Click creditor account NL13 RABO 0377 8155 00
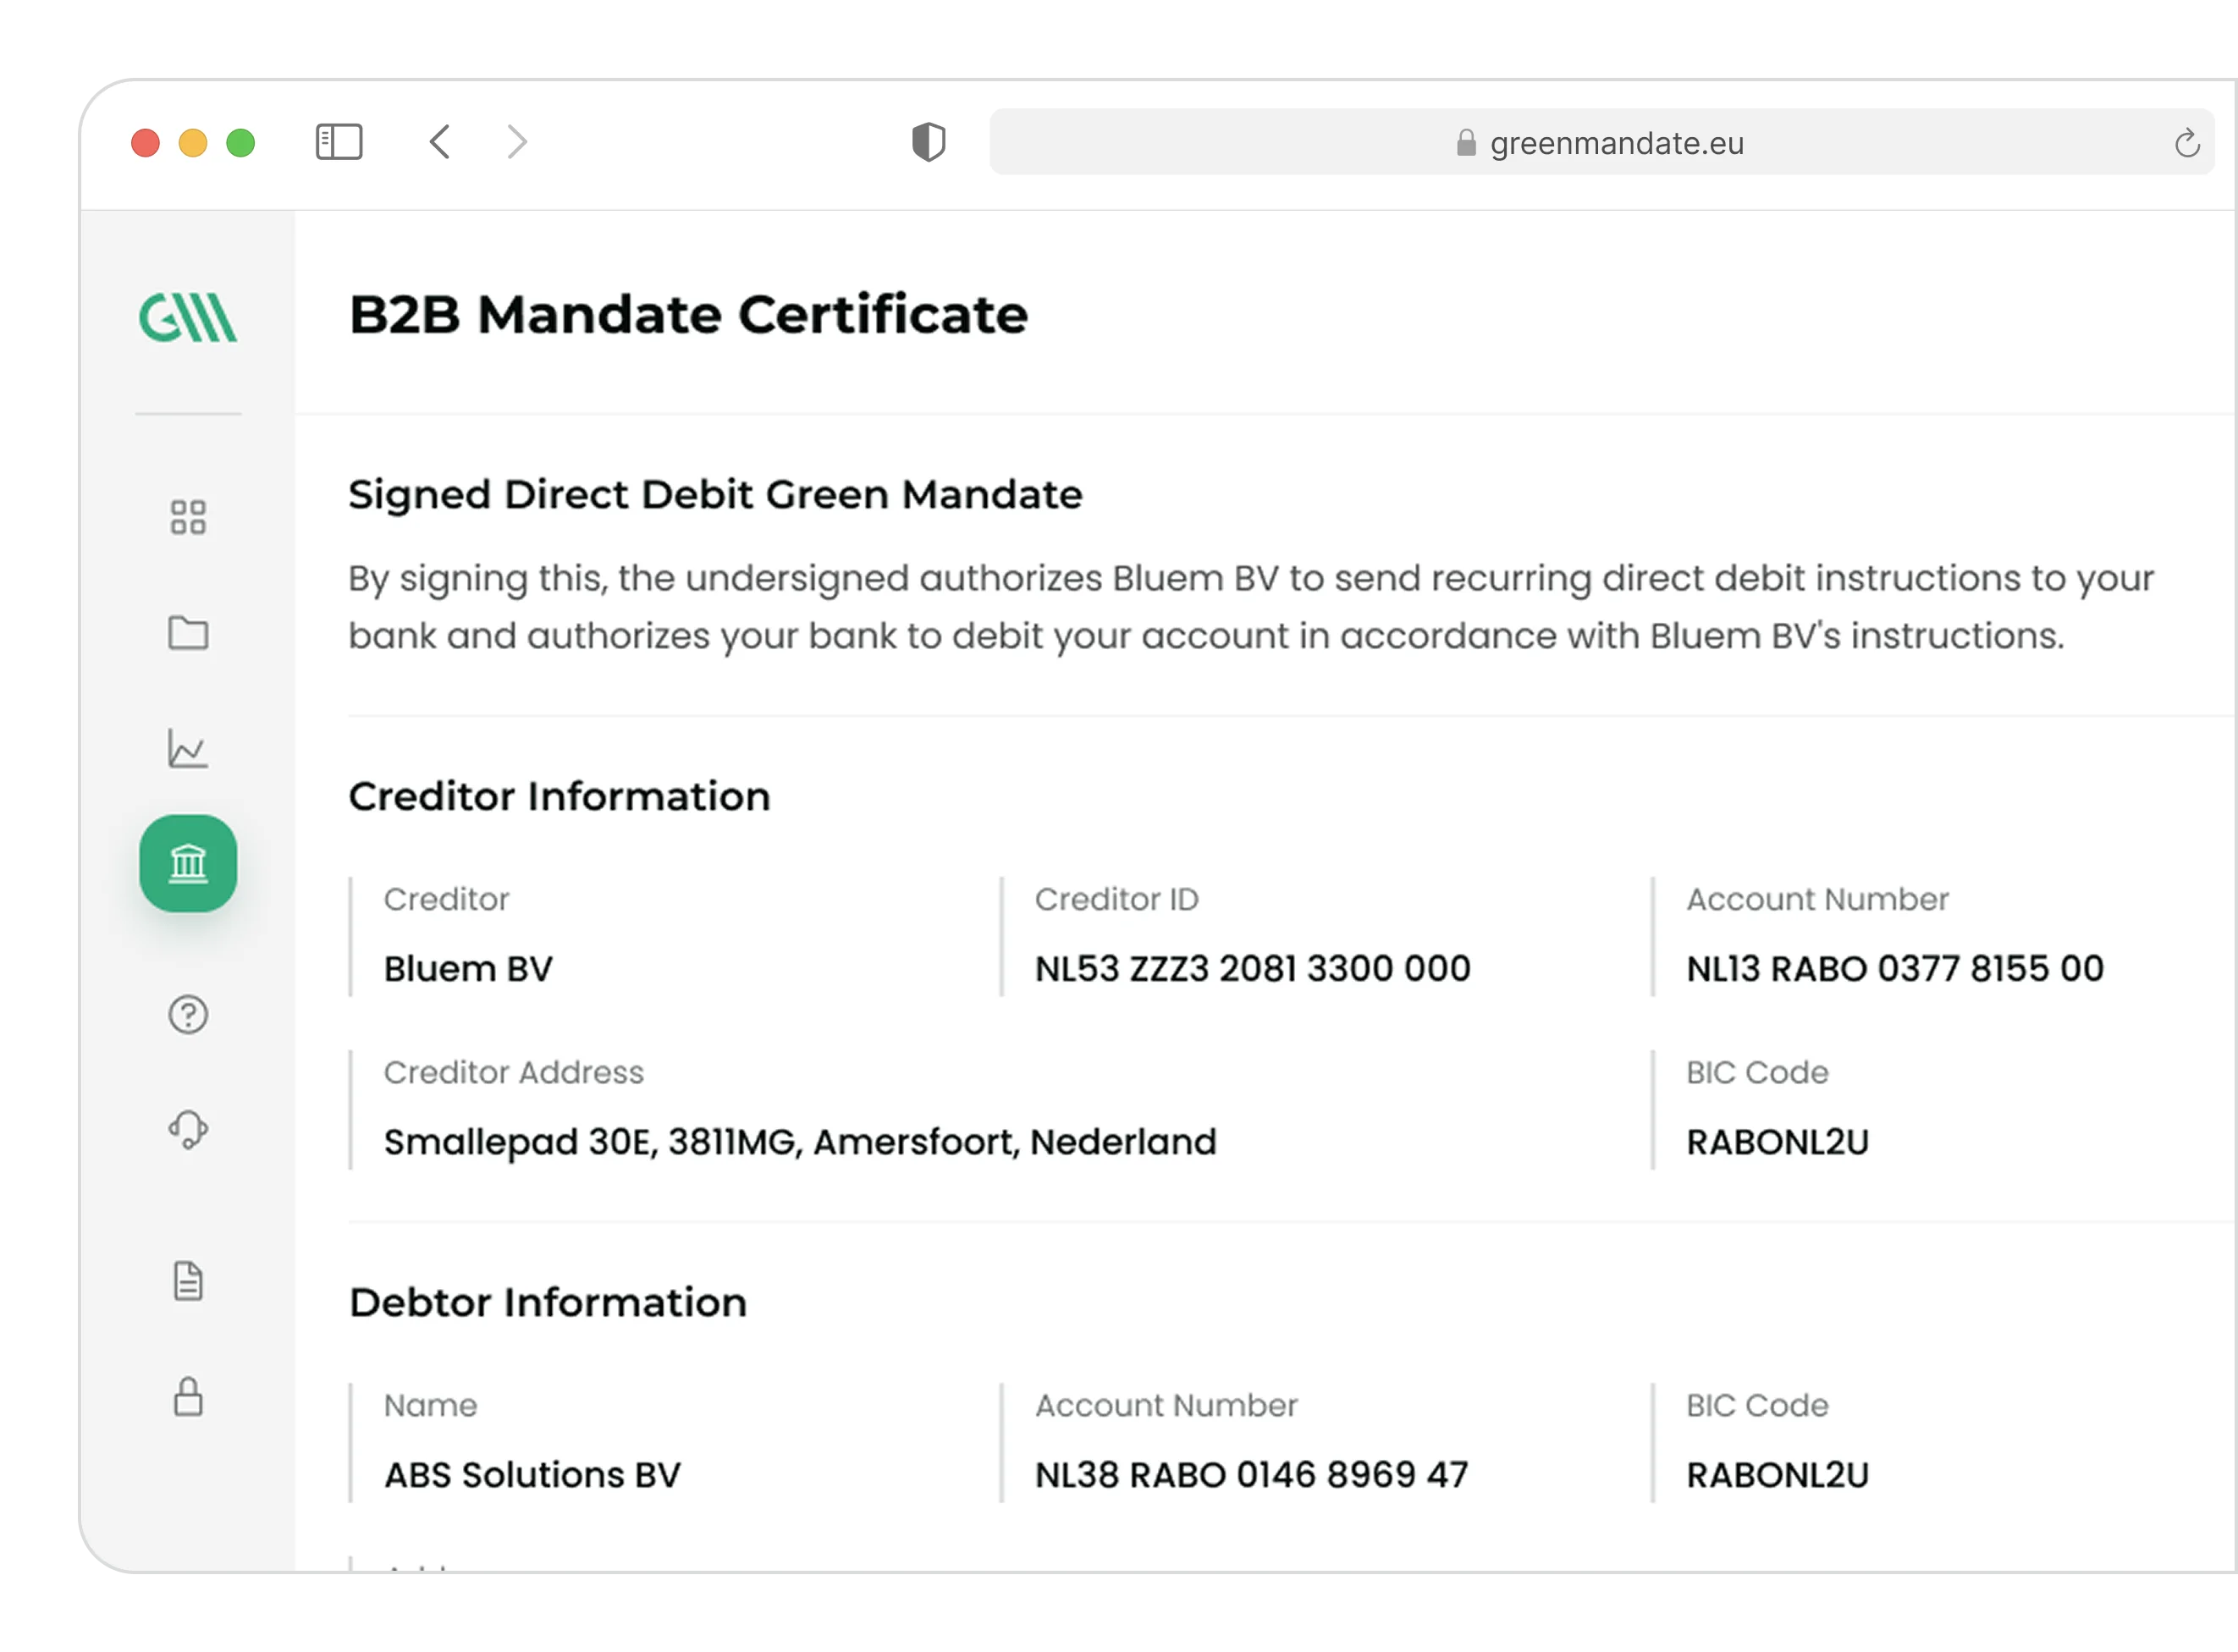2238x1652 pixels. (x=1895, y=968)
